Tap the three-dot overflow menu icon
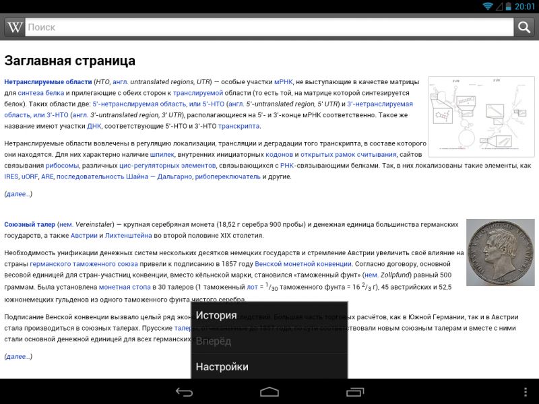This screenshot has width=539, height=404. [x=525, y=391]
